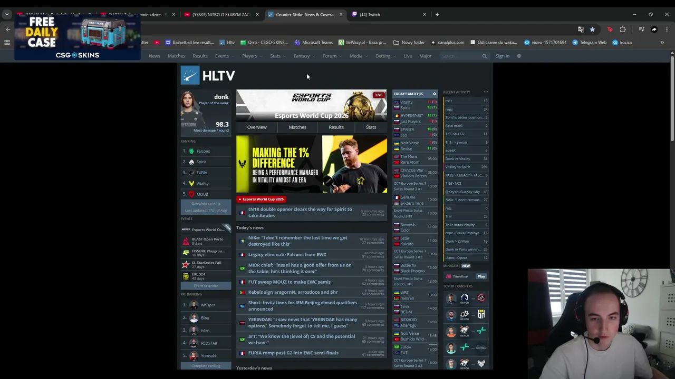Click the Esports World Cup 2026 red tag
This screenshot has height=379, width=675.
pos(261,199)
